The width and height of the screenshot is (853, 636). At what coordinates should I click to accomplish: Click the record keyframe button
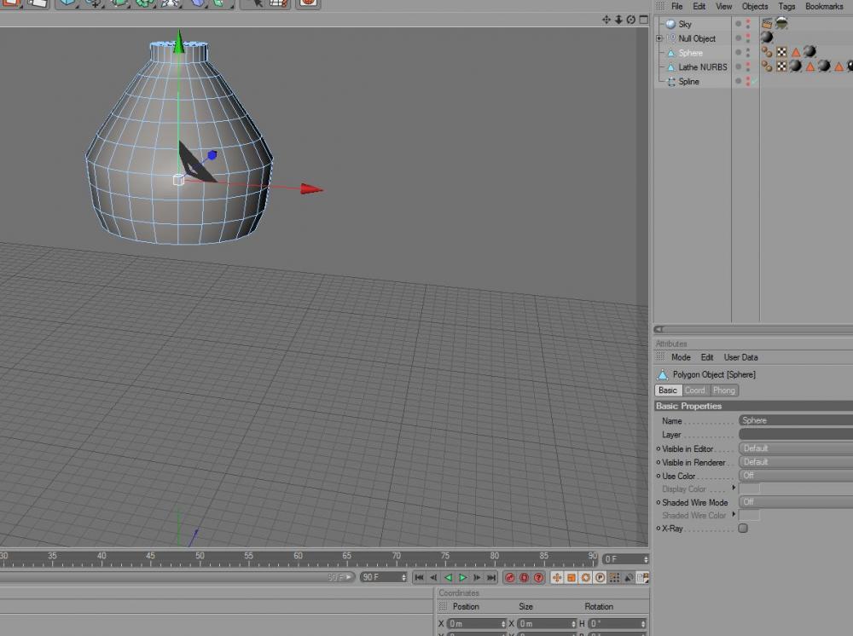coord(509,577)
